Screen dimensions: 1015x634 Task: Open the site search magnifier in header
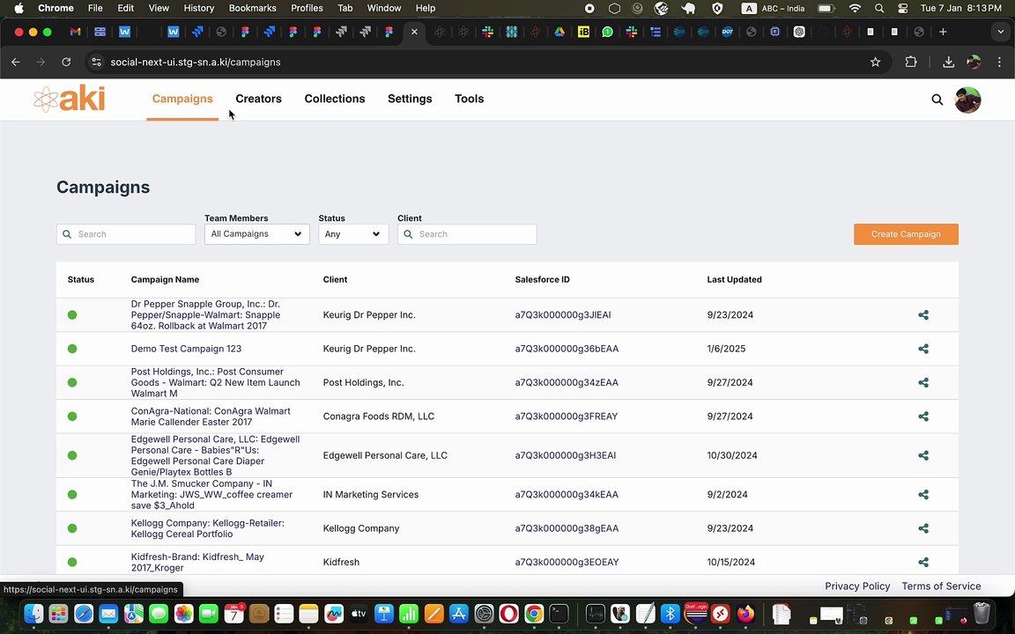tap(937, 100)
